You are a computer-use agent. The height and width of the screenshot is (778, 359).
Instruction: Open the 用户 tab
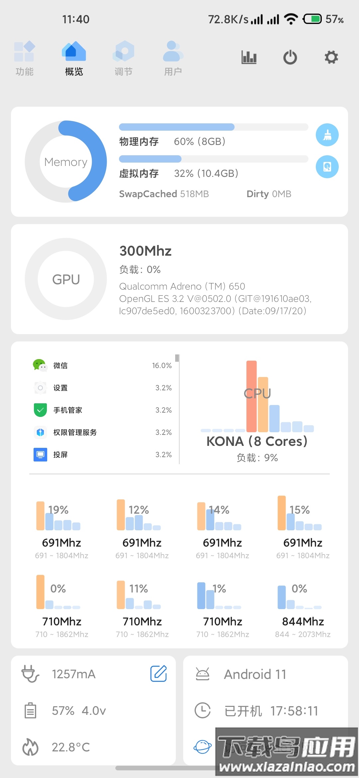(x=173, y=58)
